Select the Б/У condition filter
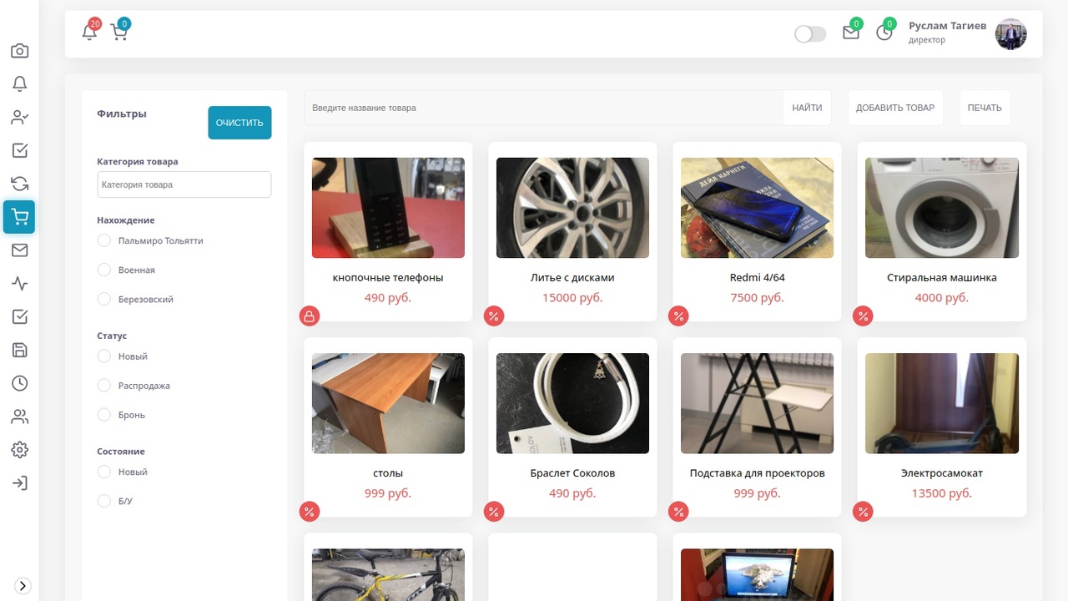The image size is (1068, 601). click(104, 501)
